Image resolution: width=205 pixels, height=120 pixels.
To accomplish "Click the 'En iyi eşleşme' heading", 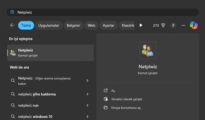I will click(21, 39).
